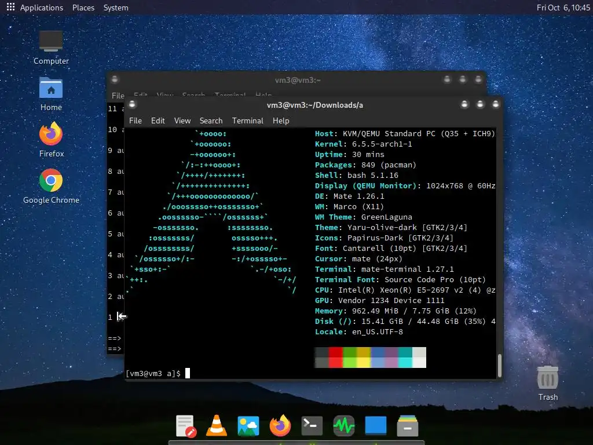
Task: Click the 'Locale: en_US.UTF-8' text
Action: pos(359,332)
